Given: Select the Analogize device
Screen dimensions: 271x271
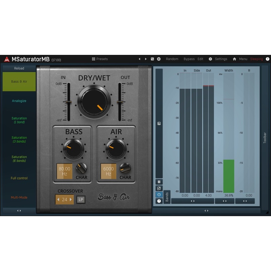Looking at the screenshot, I should click(x=19, y=101).
